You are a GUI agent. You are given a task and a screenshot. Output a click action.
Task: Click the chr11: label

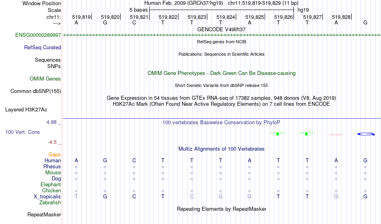[x=54, y=17]
